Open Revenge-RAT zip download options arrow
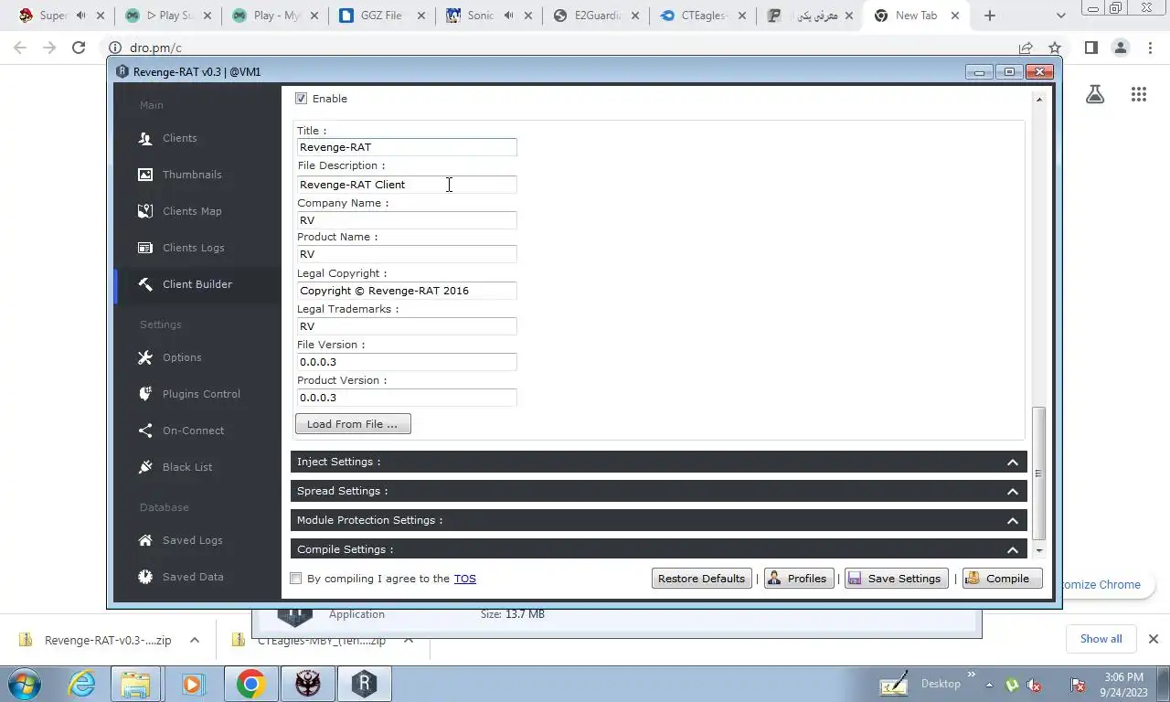The width and height of the screenshot is (1170, 702). pos(195,641)
